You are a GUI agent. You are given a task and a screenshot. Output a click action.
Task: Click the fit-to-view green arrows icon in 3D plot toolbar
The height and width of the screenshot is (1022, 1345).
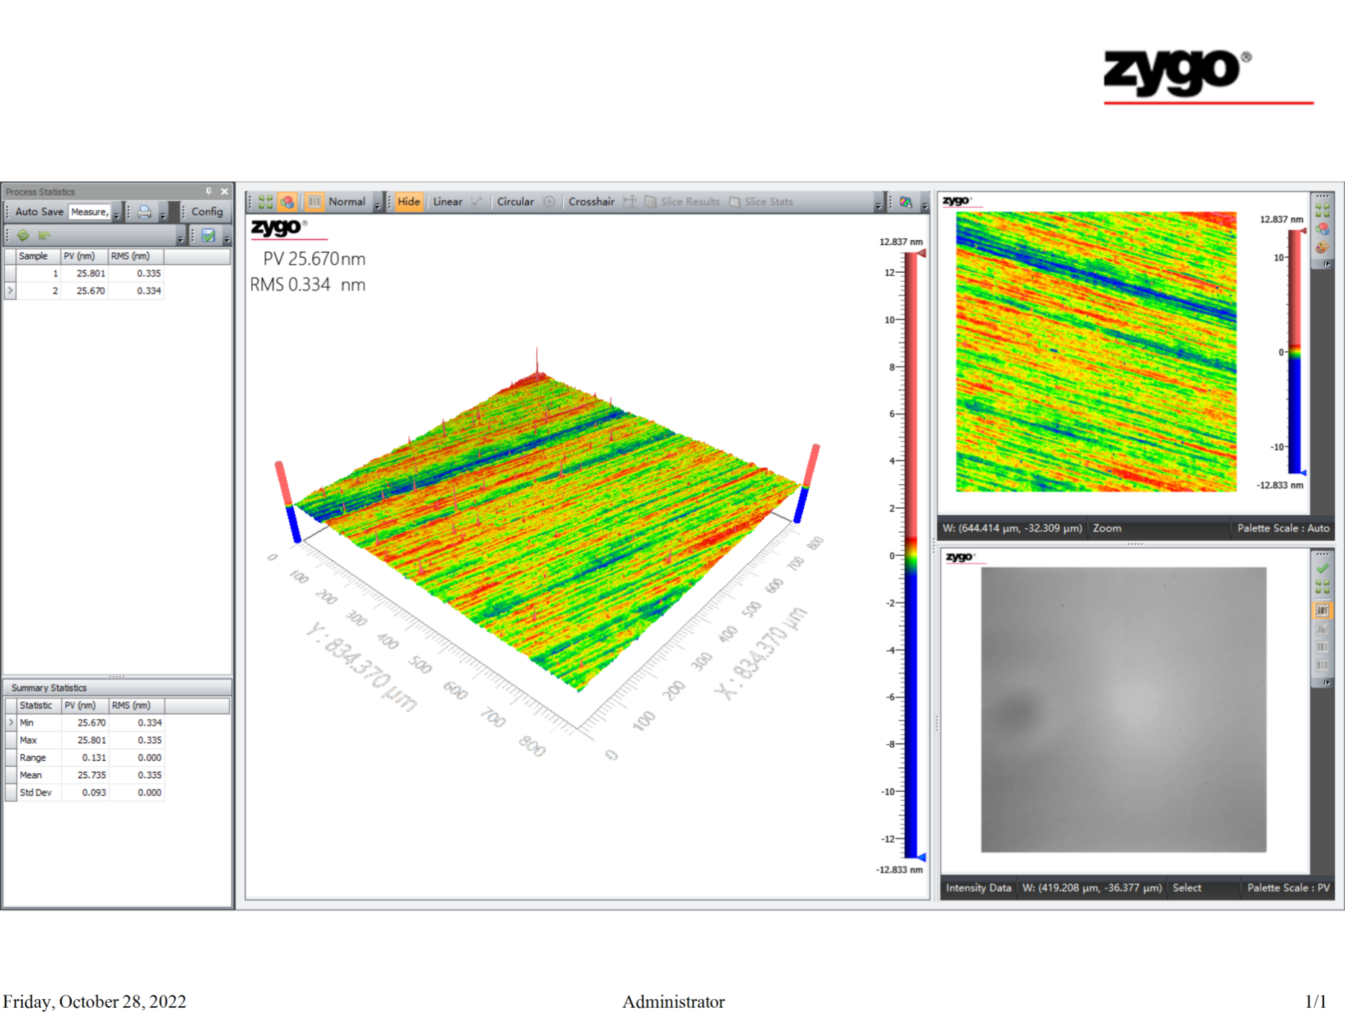(x=265, y=202)
